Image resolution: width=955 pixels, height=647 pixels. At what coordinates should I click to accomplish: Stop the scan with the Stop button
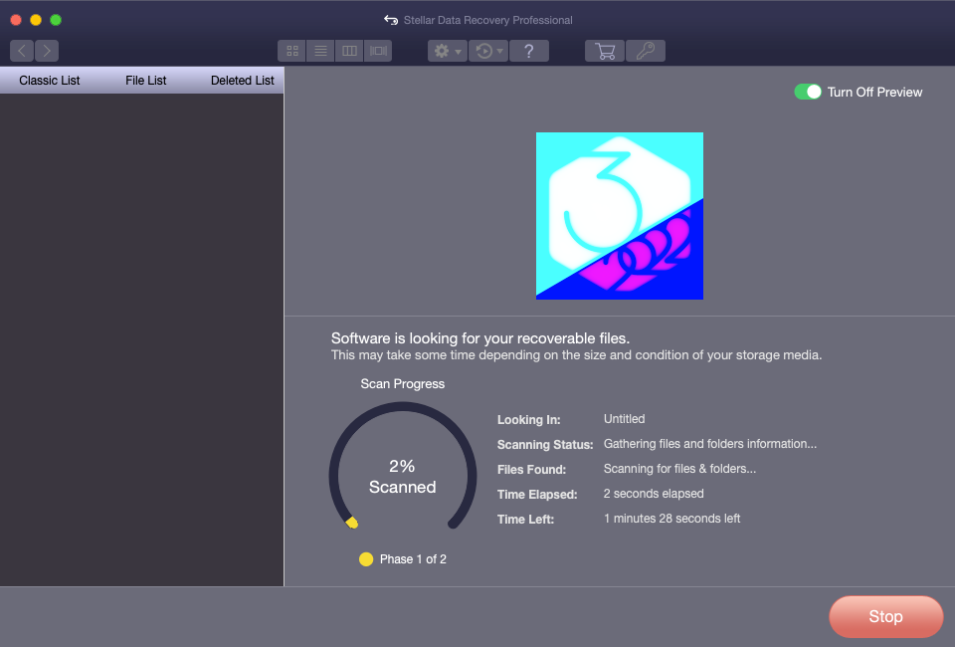[x=885, y=616]
